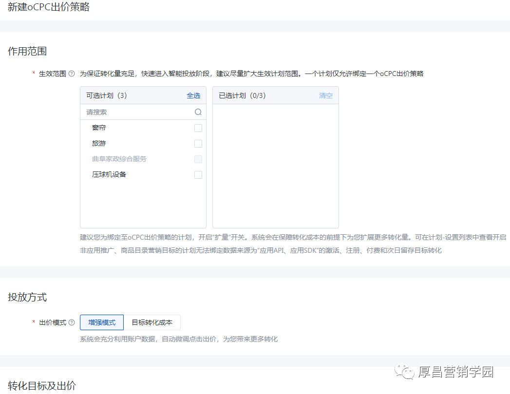Click the 已选计划 panel header
This screenshot has width=510, height=394.
point(244,95)
